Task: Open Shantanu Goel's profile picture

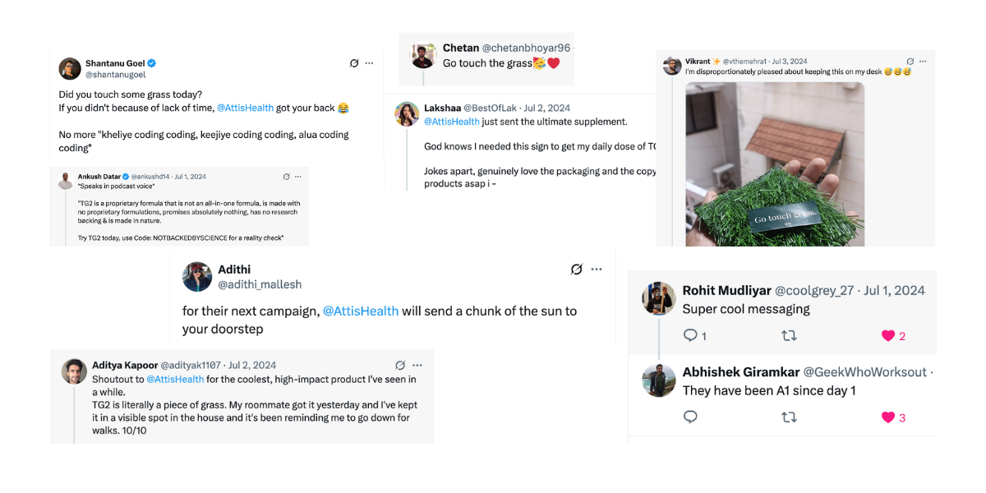Action: coord(70,69)
